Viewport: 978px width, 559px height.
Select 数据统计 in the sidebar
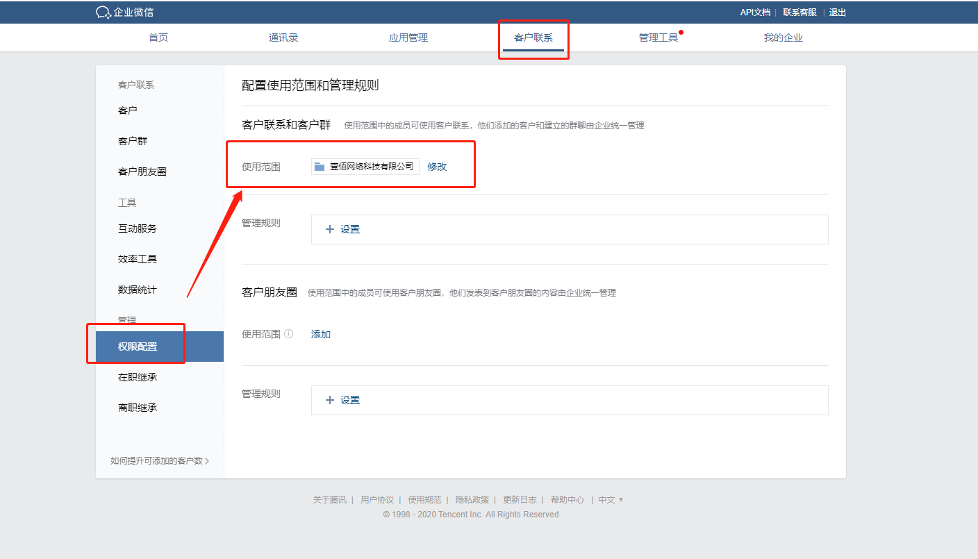click(138, 290)
